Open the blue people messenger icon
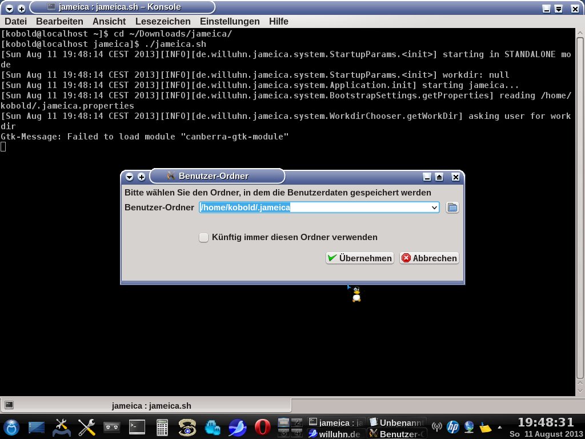Viewport: 585px width, 439px height. pyautogui.click(x=213, y=428)
